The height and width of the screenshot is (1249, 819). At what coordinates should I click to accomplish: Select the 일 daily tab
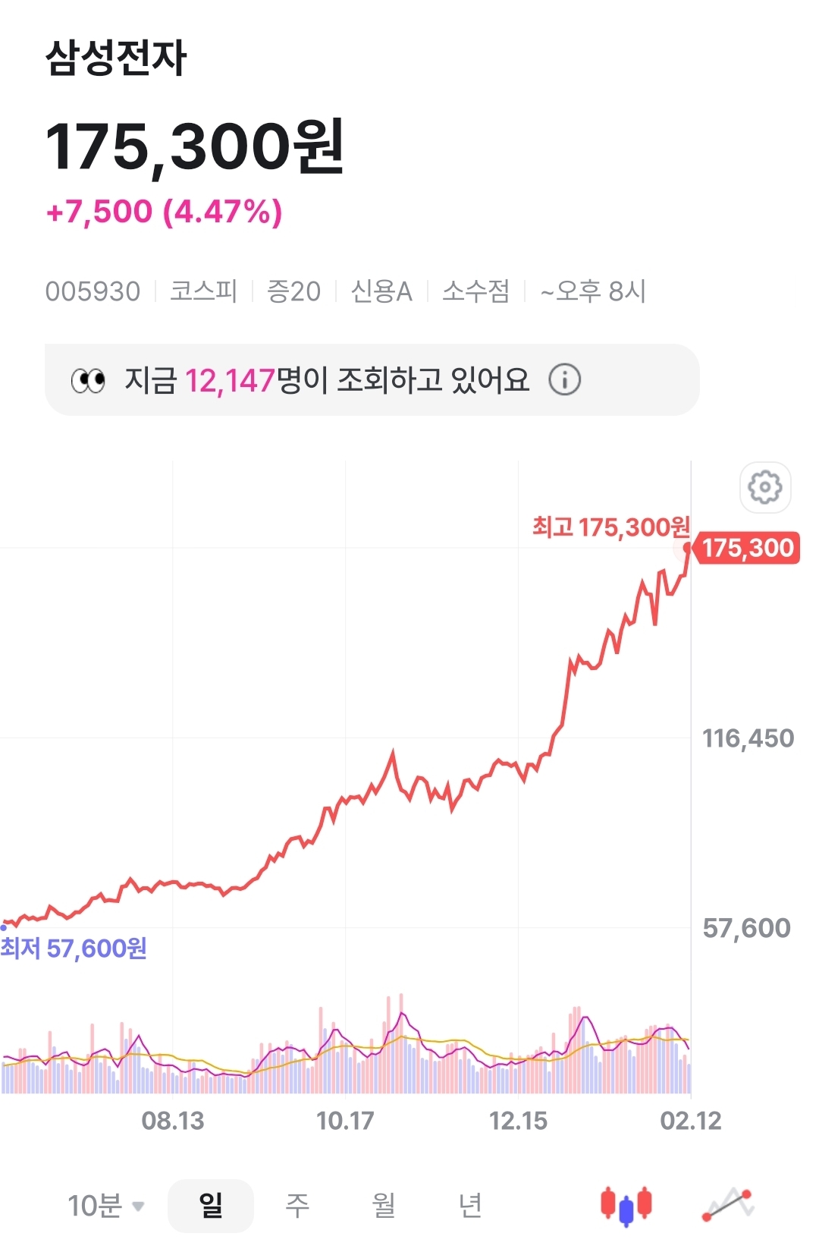click(x=211, y=1205)
